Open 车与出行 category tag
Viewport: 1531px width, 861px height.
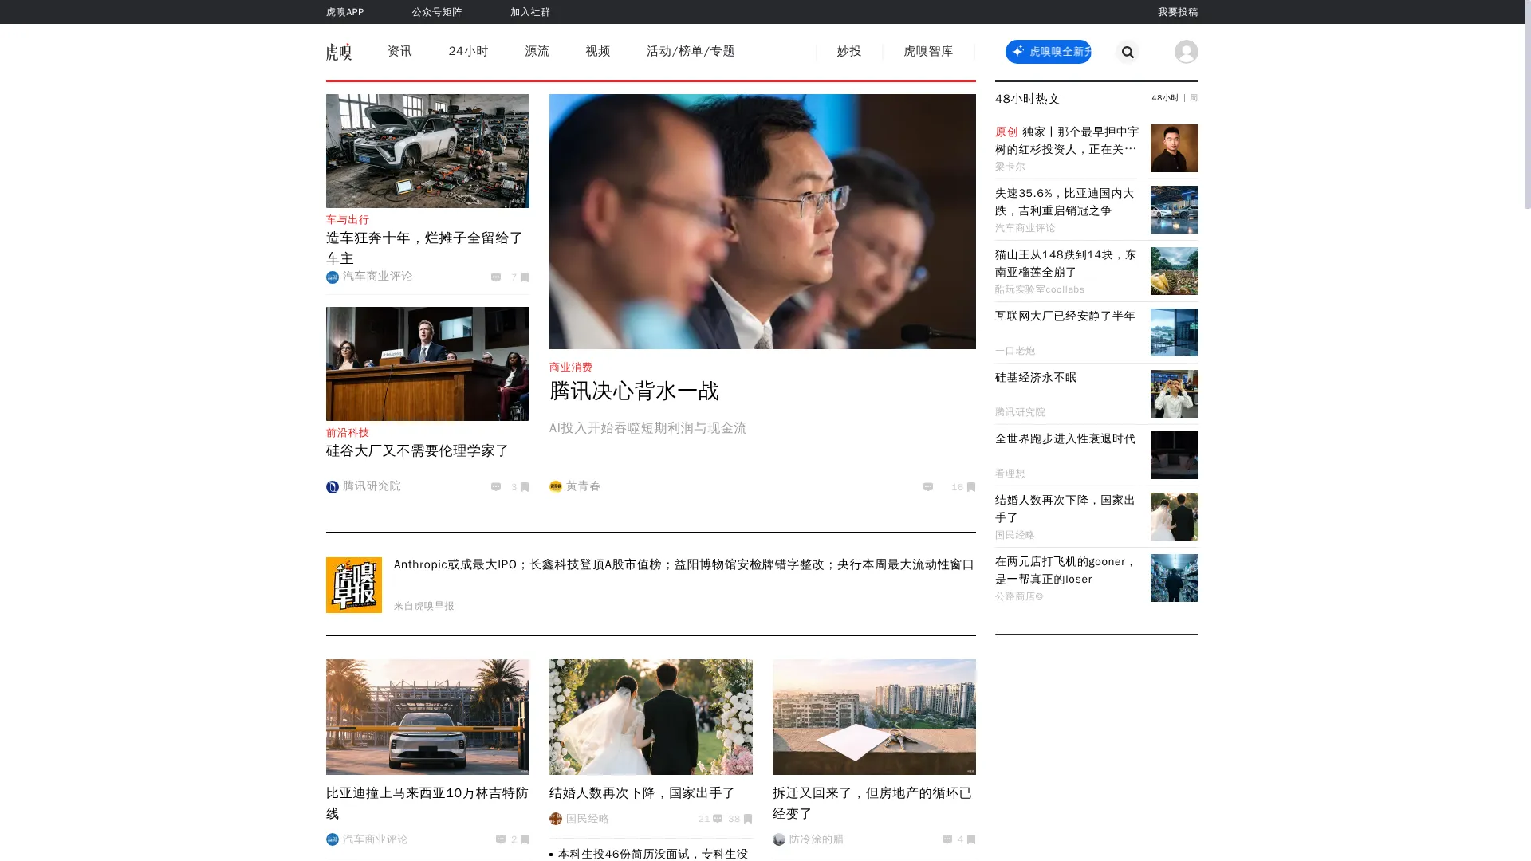point(348,220)
